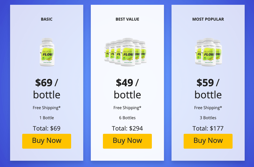Viewport: 254px width, 167px height.
Task: Select the six GlucoFlow bottles image
Action: point(126,52)
